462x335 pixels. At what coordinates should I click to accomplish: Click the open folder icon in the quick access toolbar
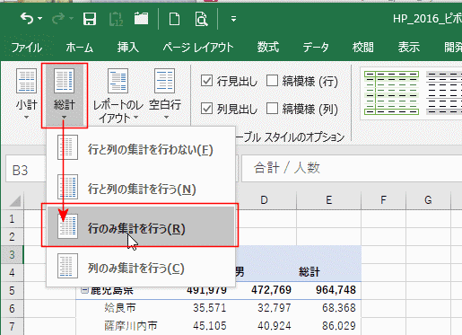click(x=141, y=19)
